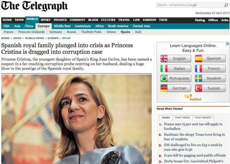Select the French flag language button
Screen dimensions: 230x164
coord(210,69)
